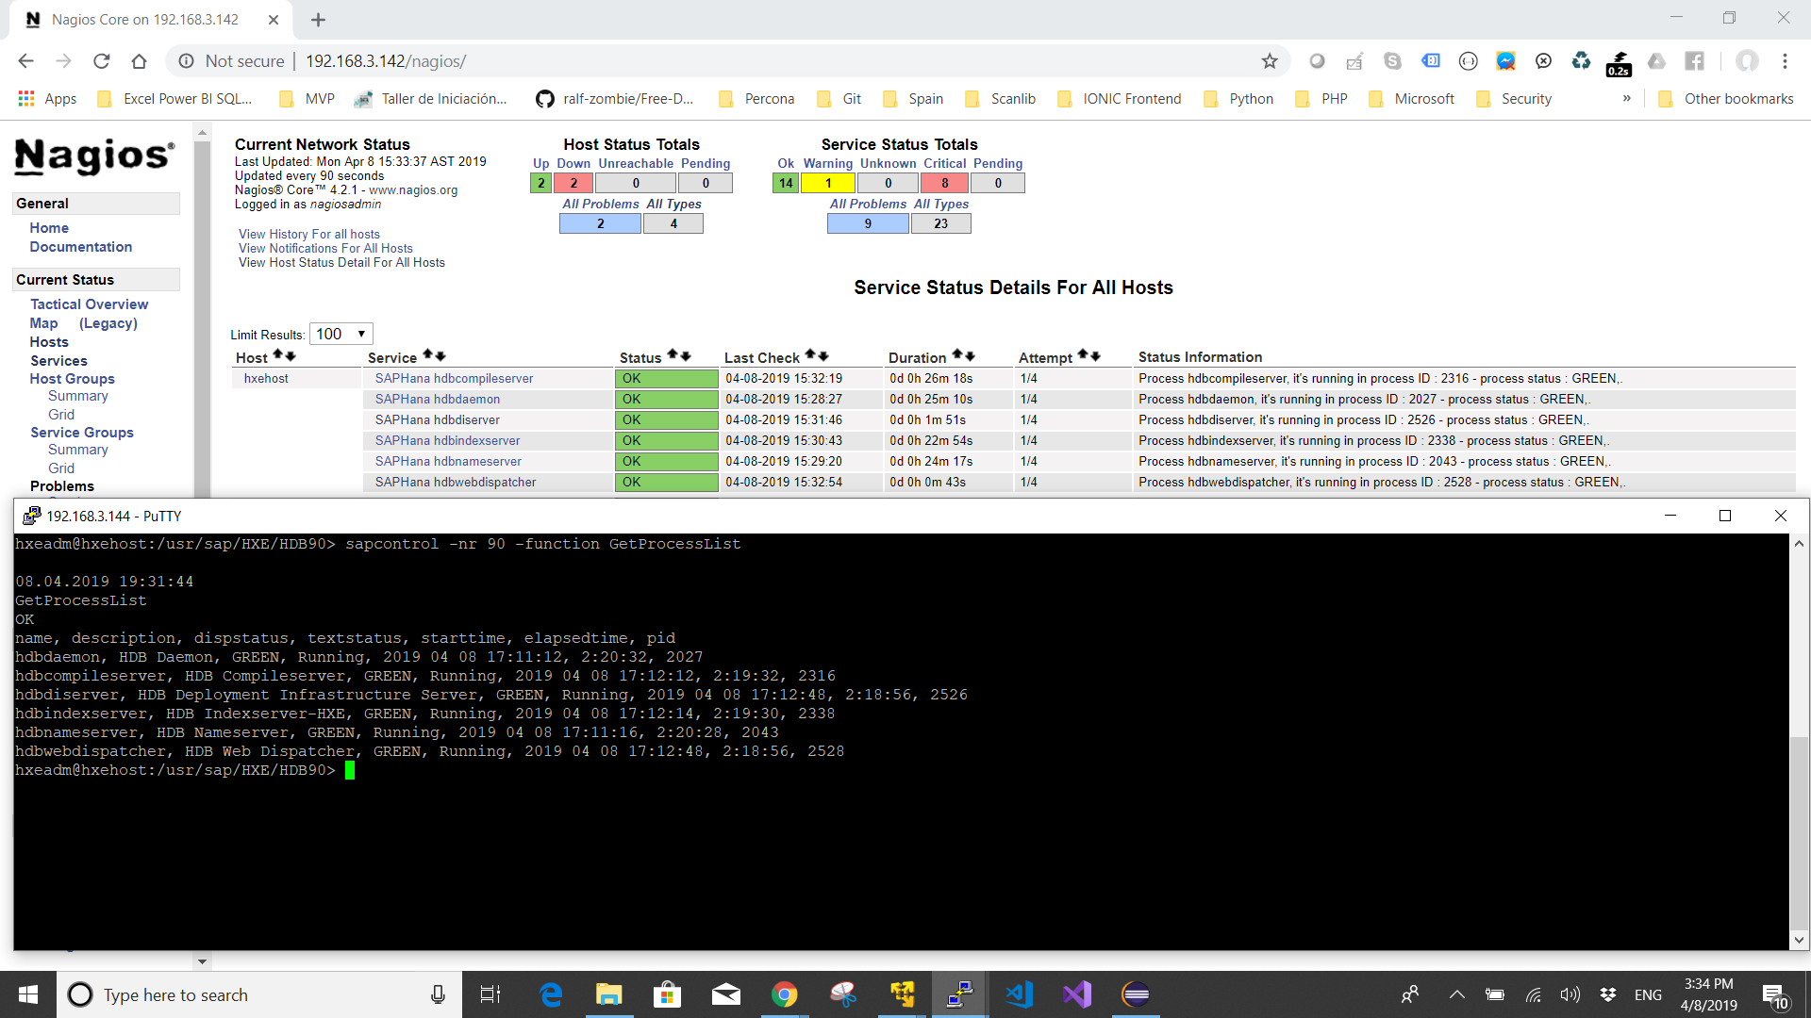This screenshot has height=1018, width=1811.
Task: Click the PuTTY icon in terminal title bar
Action: pyautogui.click(x=31, y=516)
